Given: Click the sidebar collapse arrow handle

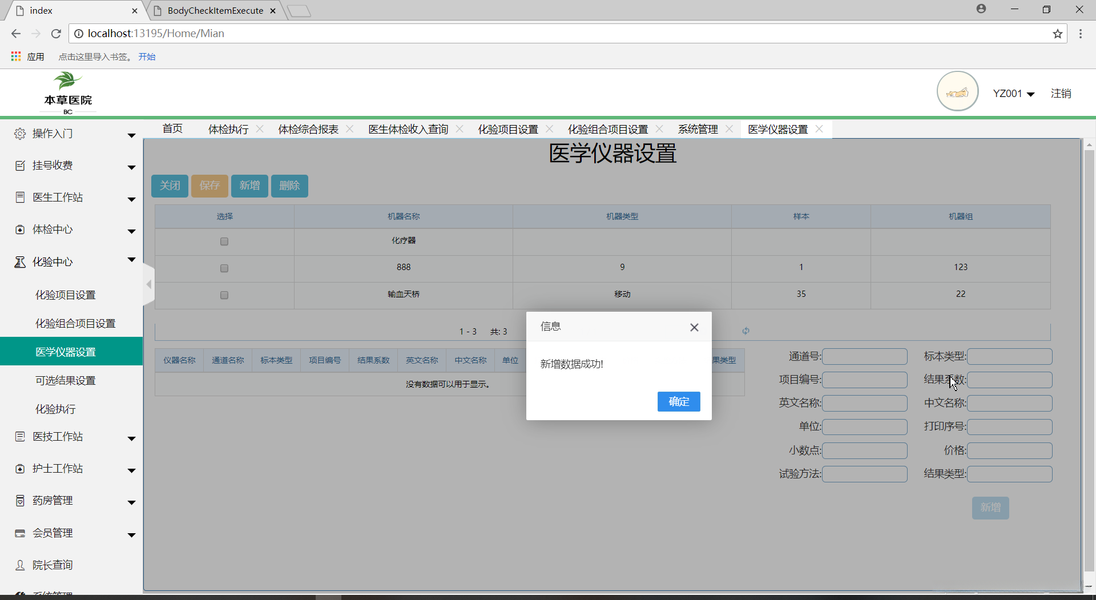Looking at the screenshot, I should click(149, 284).
